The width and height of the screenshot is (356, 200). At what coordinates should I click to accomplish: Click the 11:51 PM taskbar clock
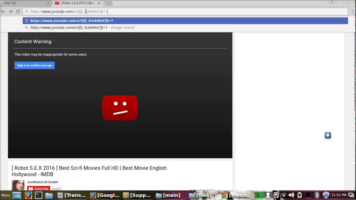pos(339,195)
